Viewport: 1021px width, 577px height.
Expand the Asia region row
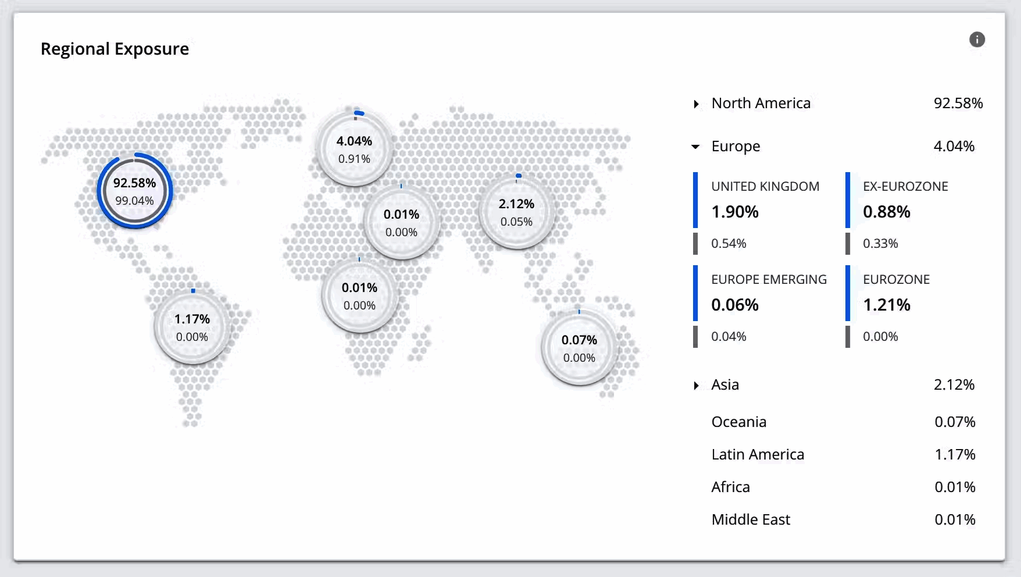[696, 386]
